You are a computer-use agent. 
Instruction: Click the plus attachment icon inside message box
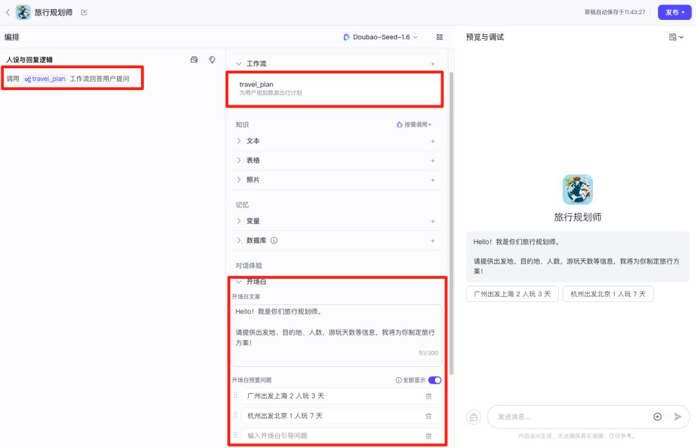click(x=657, y=416)
